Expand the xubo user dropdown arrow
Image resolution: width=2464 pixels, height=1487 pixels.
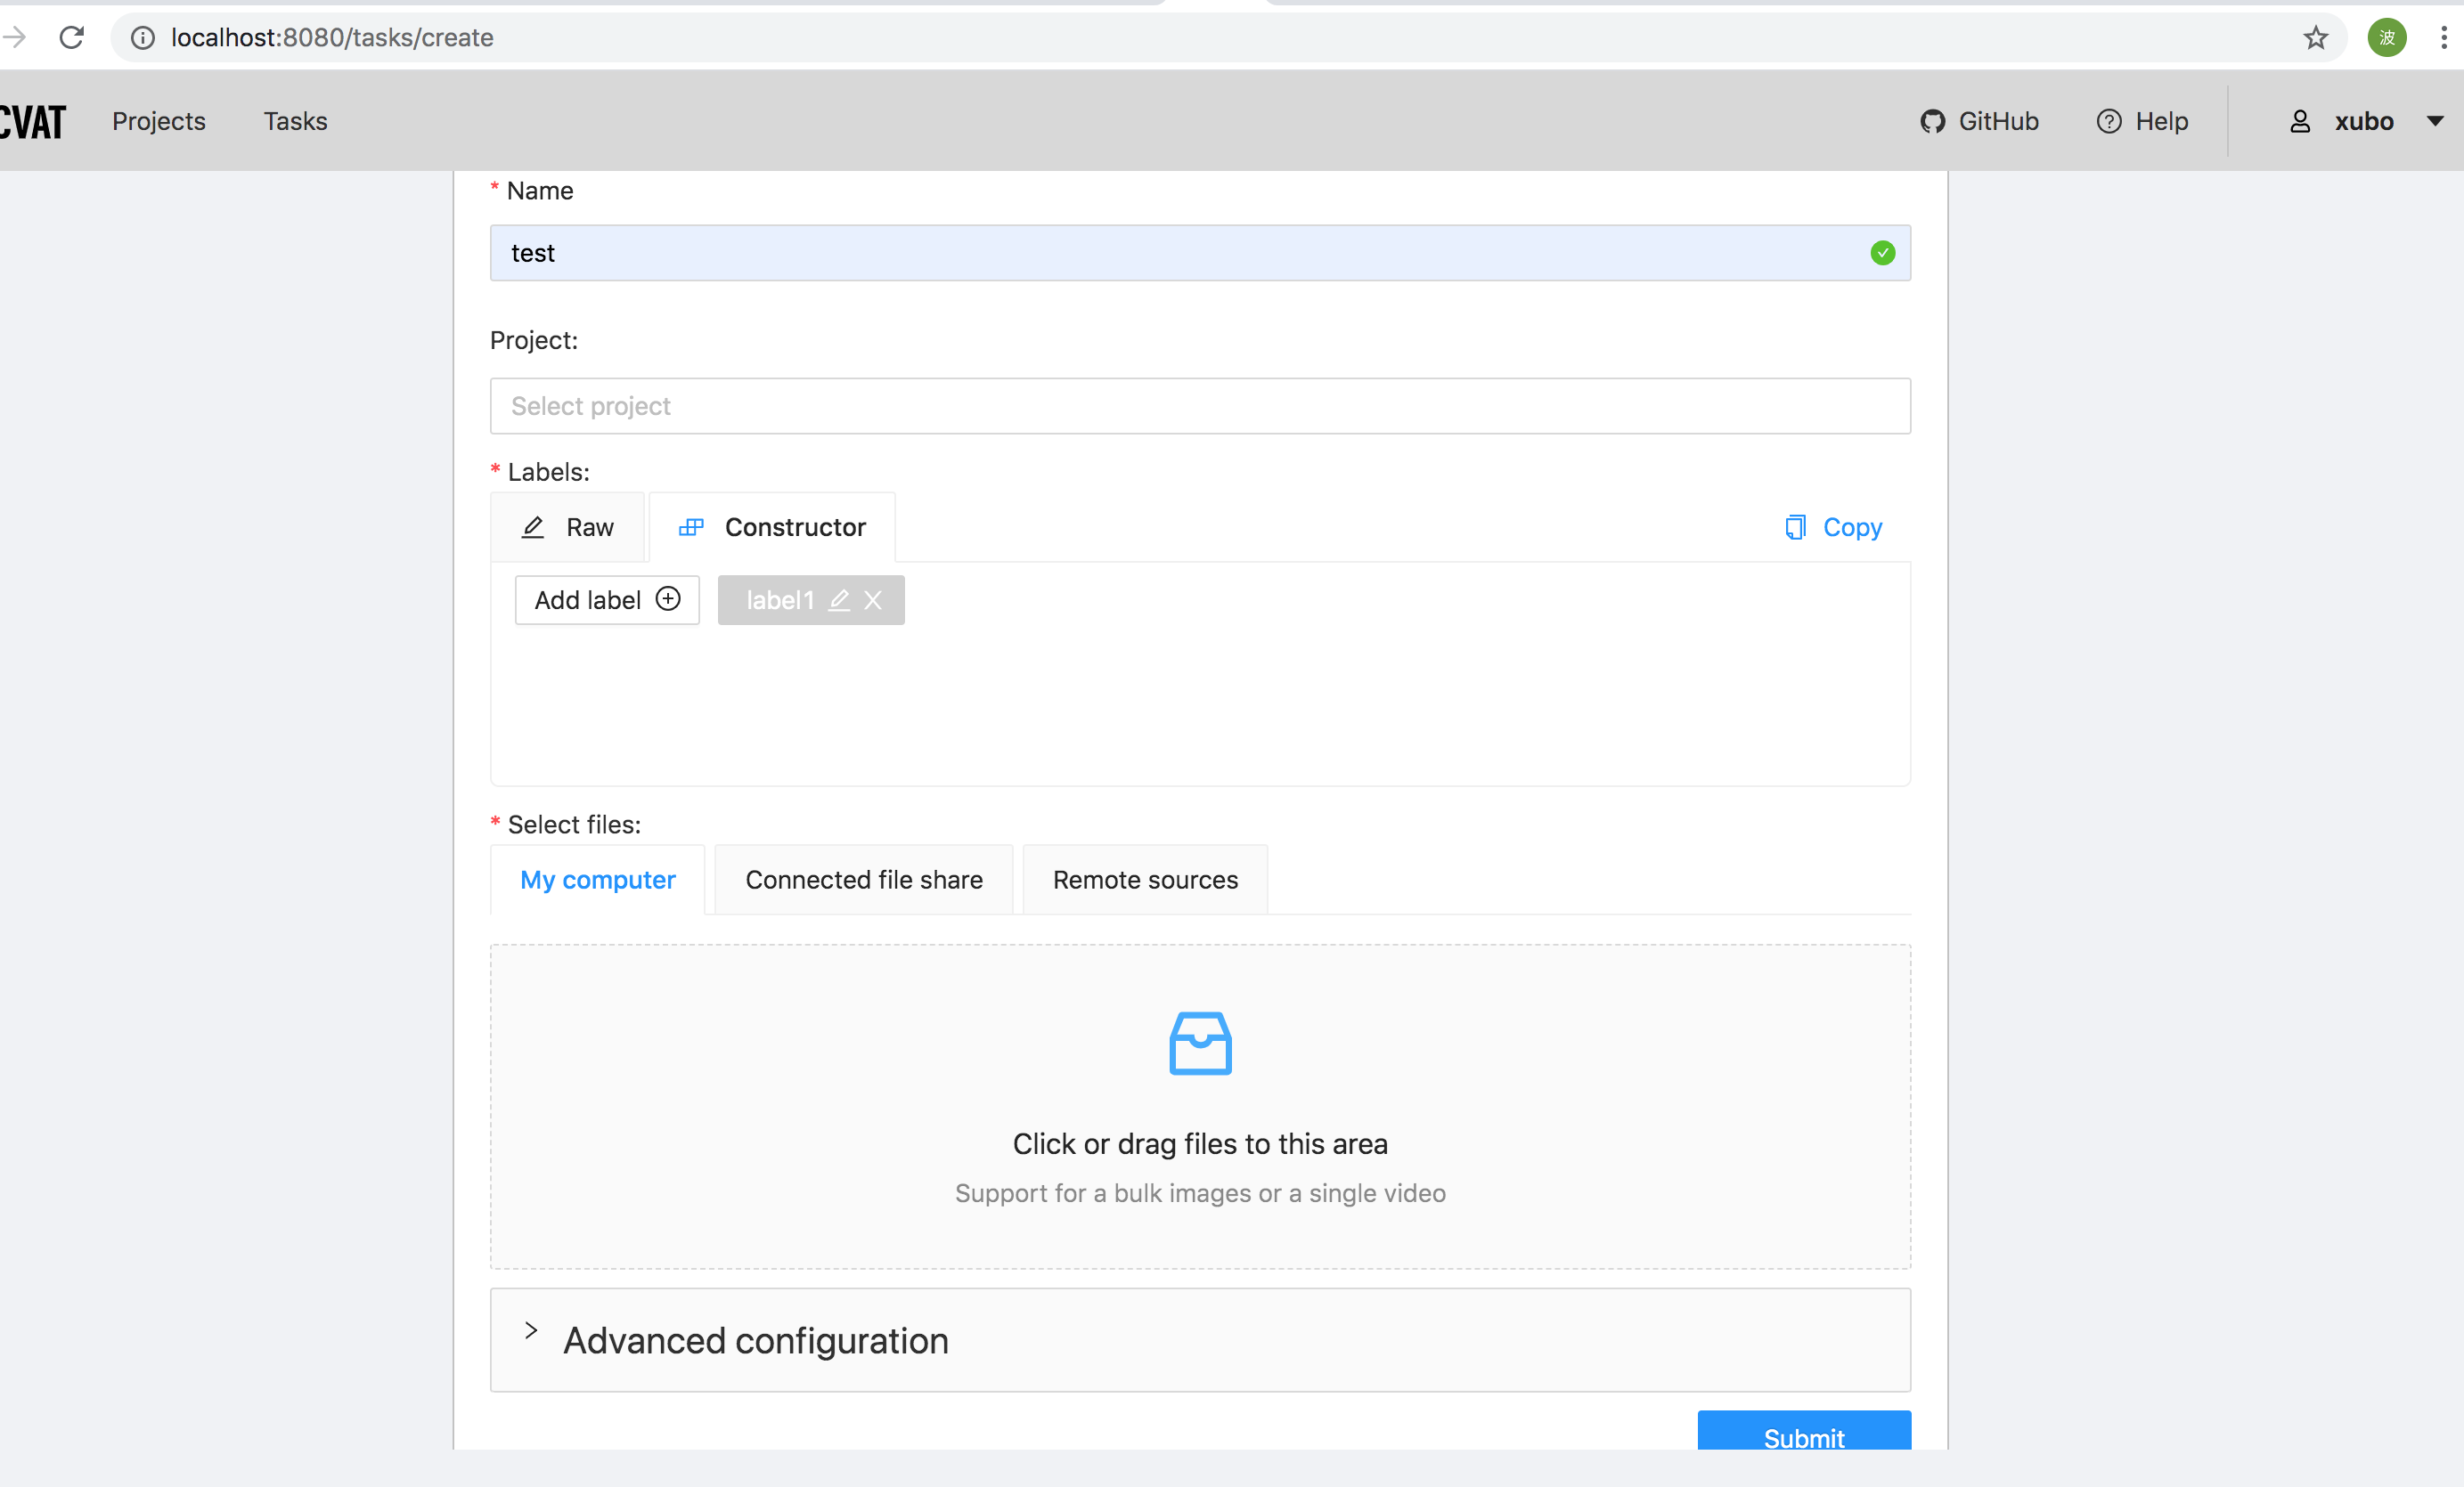(x=2435, y=121)
